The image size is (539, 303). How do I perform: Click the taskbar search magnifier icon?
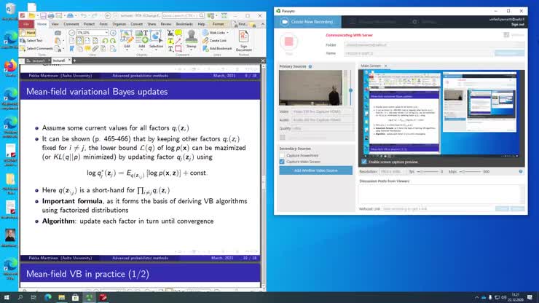[20, 297]
